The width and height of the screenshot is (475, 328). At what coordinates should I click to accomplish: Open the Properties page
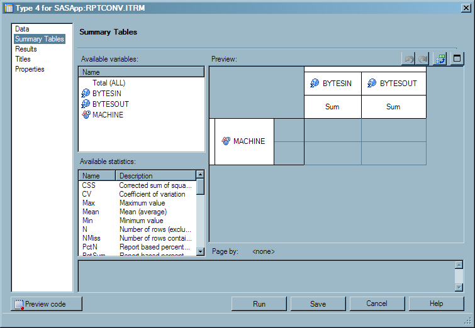[x=30, y=69]
